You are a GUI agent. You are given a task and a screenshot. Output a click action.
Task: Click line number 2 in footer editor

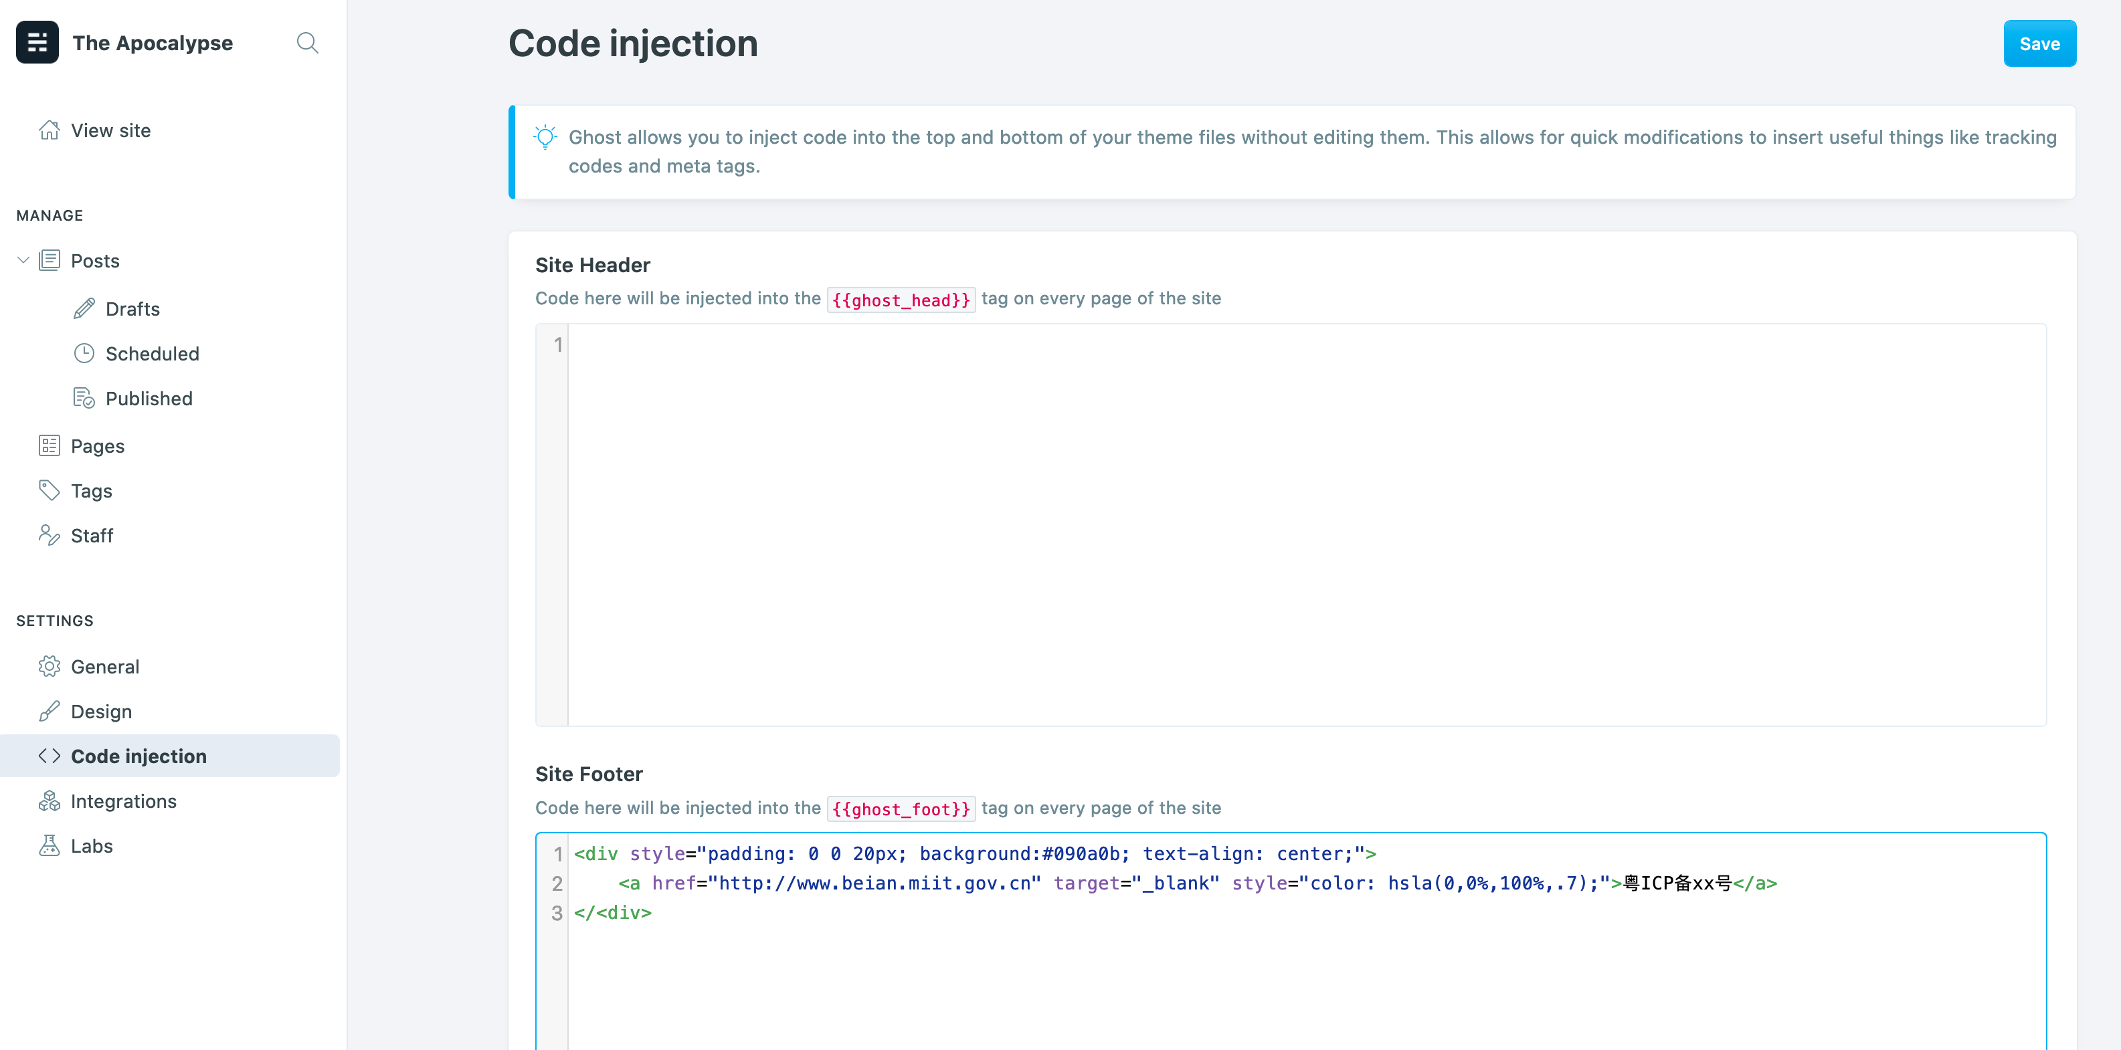tap(557, 883)
